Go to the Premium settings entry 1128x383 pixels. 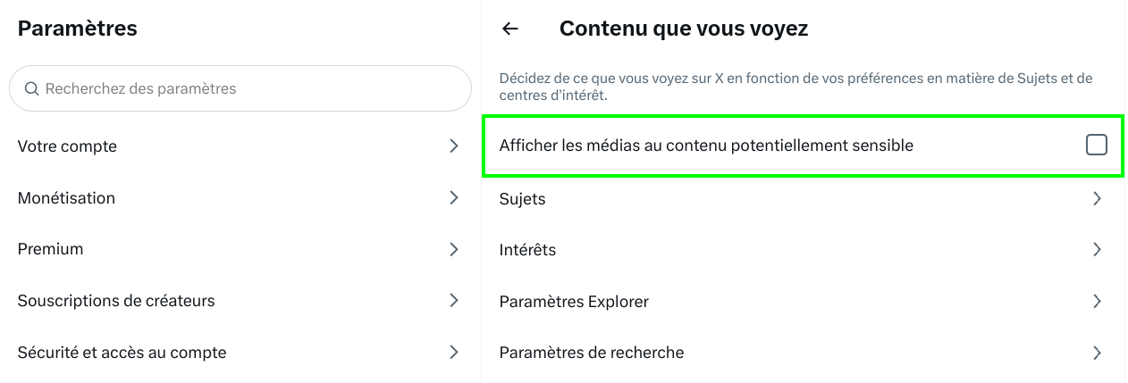[51, 249]
